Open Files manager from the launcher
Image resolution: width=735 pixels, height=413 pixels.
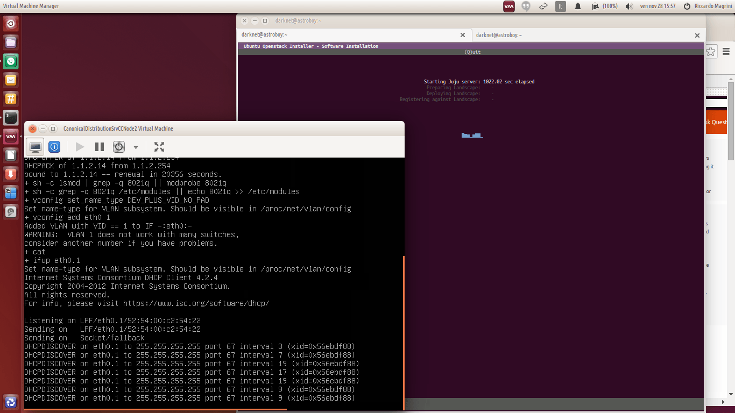click(11, 42)
